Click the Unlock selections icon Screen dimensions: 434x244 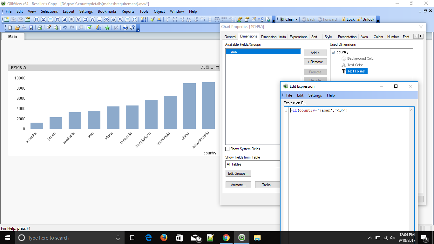coord(366,19)
